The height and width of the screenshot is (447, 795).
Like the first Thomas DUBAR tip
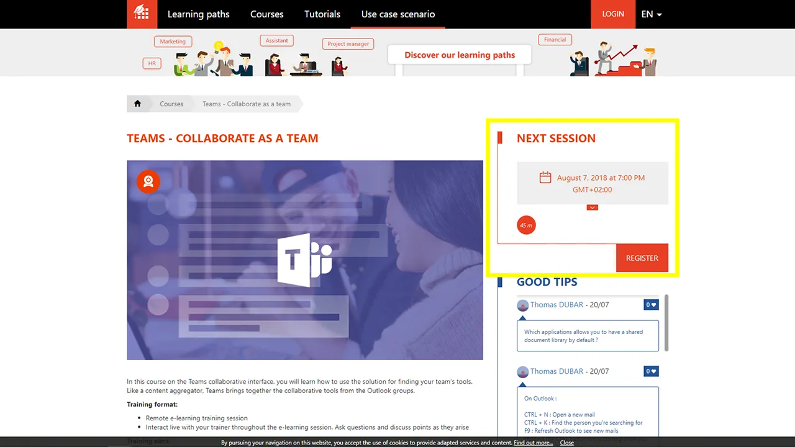tap(651, 305)
